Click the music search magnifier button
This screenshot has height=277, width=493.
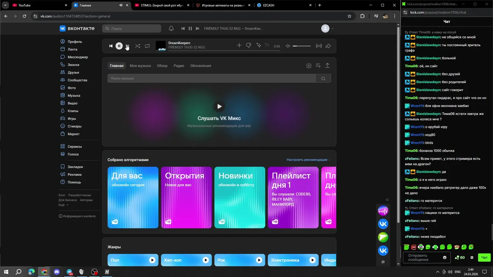pyautogui.click(x=324, y=78)
